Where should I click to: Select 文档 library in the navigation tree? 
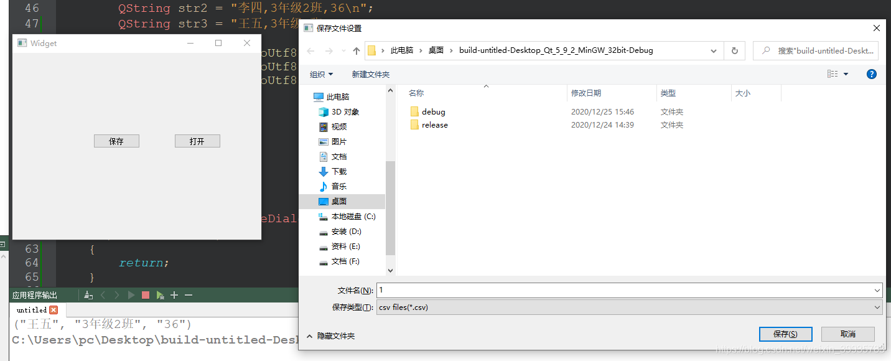[333, 157]
